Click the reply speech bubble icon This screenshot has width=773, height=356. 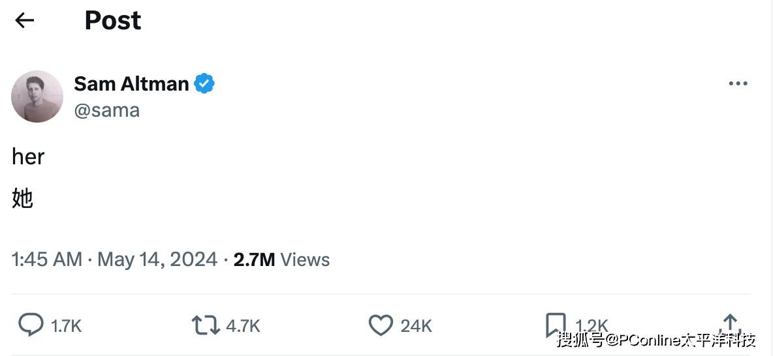30,325
